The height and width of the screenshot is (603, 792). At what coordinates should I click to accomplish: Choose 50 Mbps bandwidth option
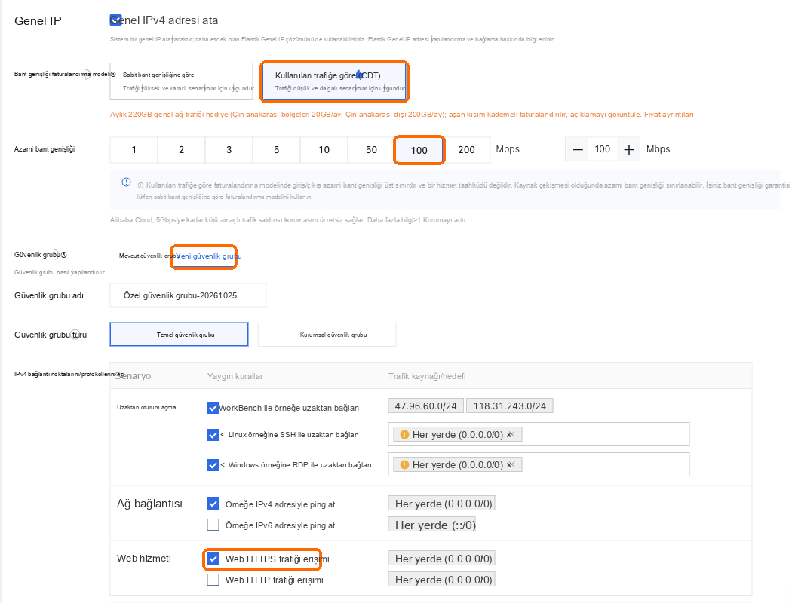[x=371, y=150]
